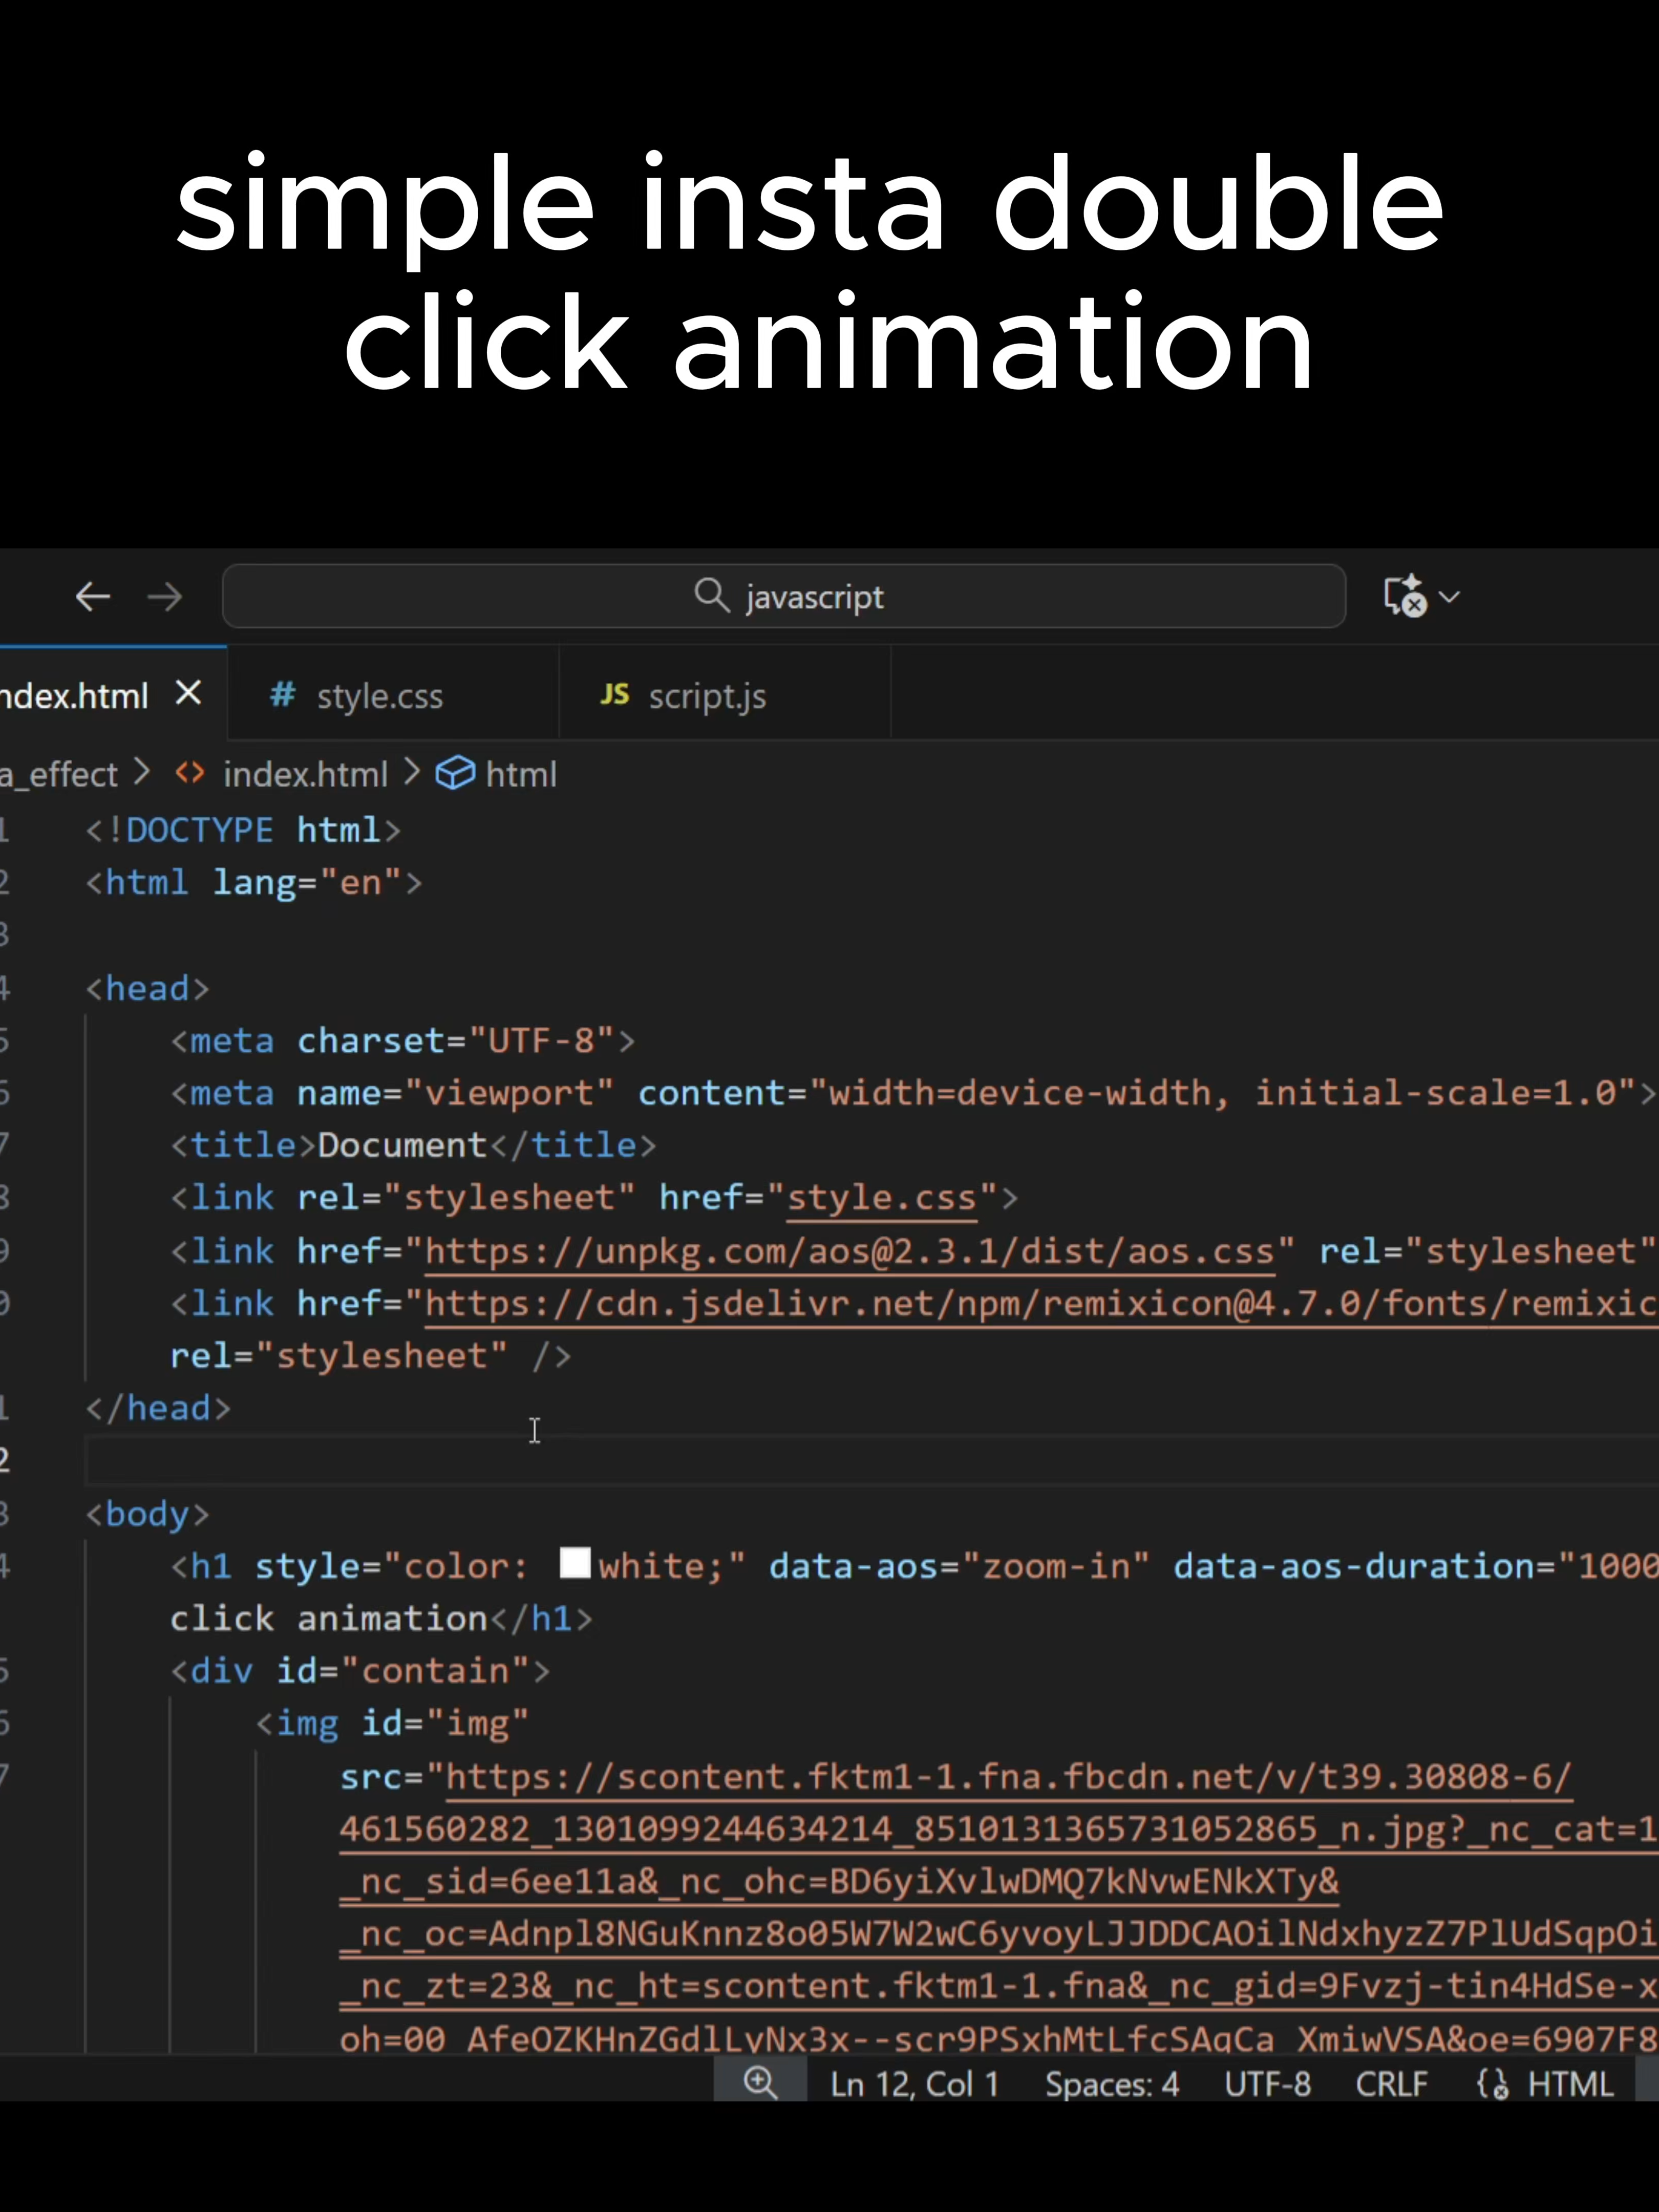Click the index.html file icon in breadcrumb
The width and height of the screenshot is (1659, 2212).
[x=190, y=773]
